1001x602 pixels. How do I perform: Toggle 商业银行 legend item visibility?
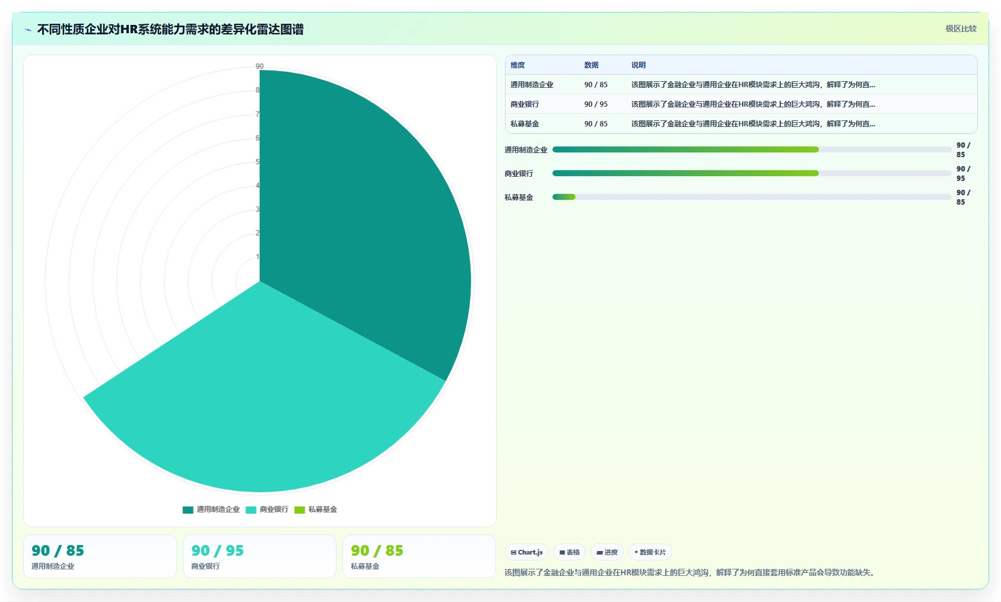click(x=267, y=509)
